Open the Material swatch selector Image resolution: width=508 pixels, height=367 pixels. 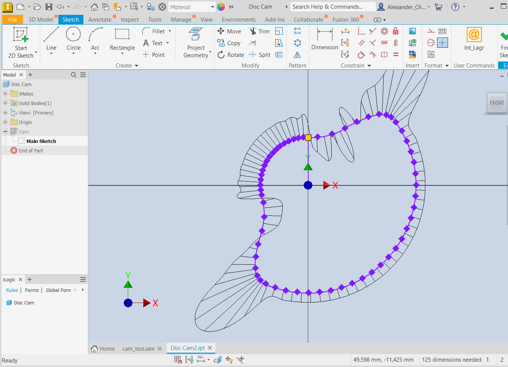(191, 6)
